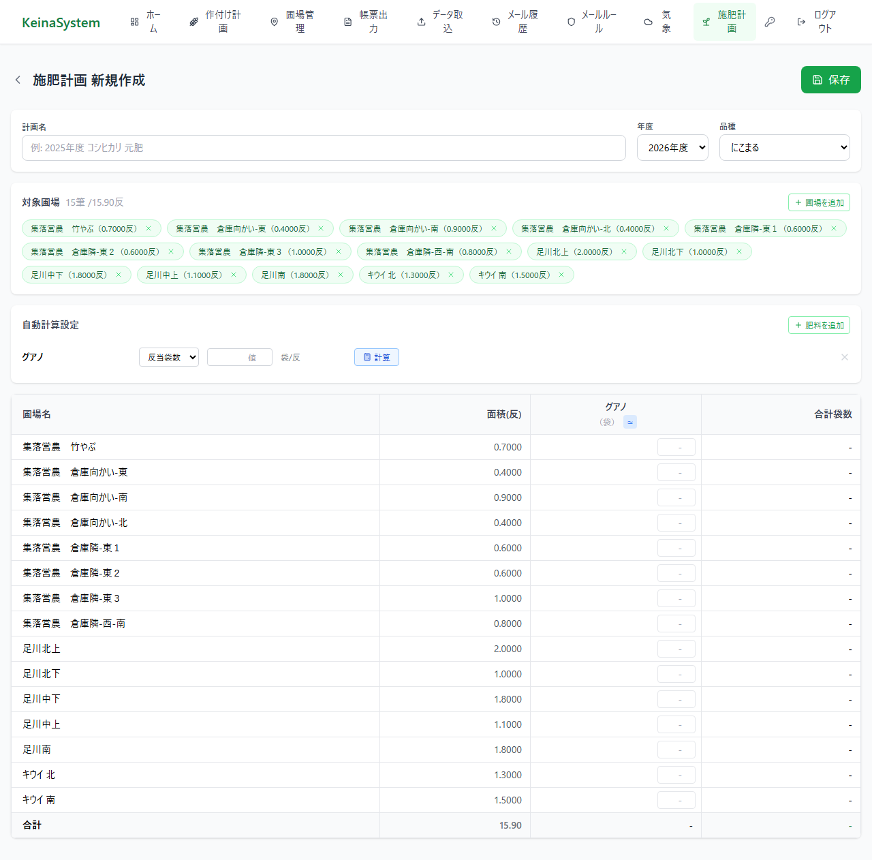Open the 気象 weather page

coord(658,22)
